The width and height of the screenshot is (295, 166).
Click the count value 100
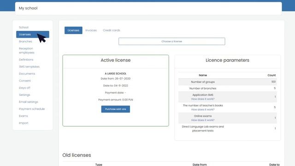point(273,82)
